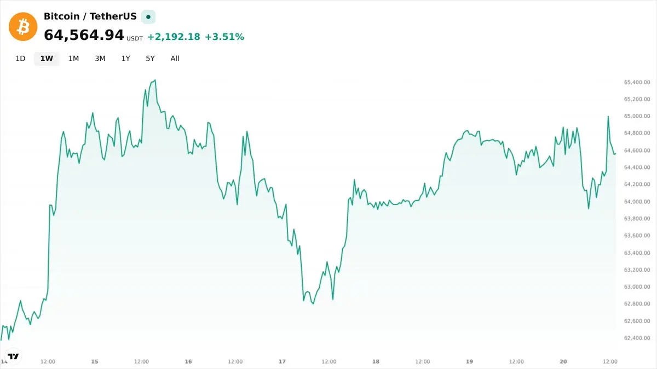Open the TradingView logo in chart corner
657x369 pixels.
click(x=14, y=356)
